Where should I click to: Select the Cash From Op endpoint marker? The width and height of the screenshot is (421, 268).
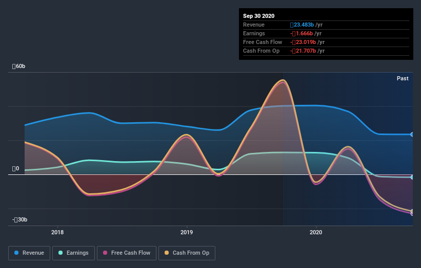[x=412, y=212]
